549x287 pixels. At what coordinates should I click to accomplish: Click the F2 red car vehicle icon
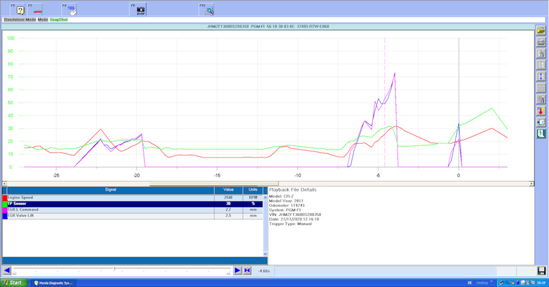[x=35, y=10]
